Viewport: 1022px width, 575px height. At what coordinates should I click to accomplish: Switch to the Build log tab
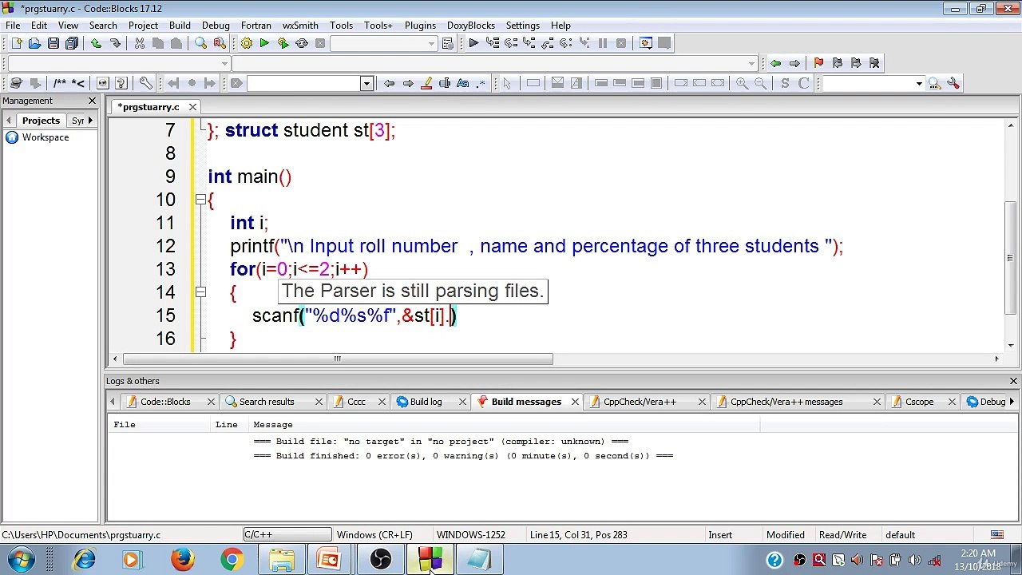click(426, 402)
